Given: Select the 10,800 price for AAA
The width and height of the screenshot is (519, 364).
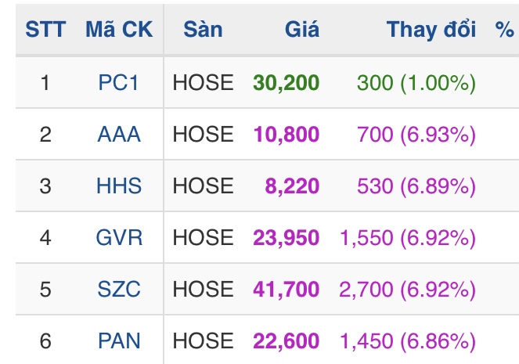Looking at the screenshot, I should (x=286, y=134).
